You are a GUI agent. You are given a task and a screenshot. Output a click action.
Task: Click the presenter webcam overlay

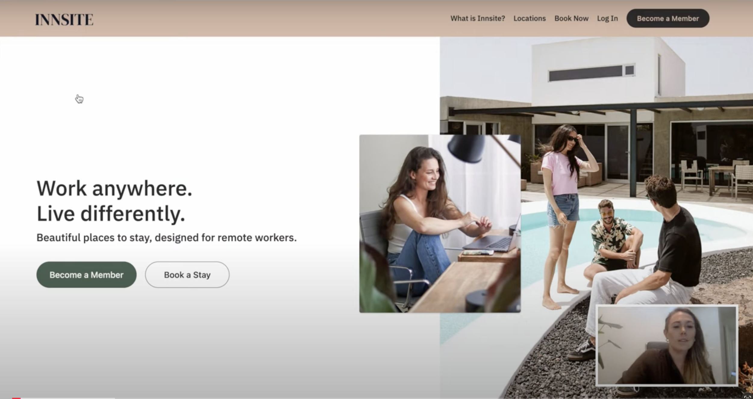667,345
